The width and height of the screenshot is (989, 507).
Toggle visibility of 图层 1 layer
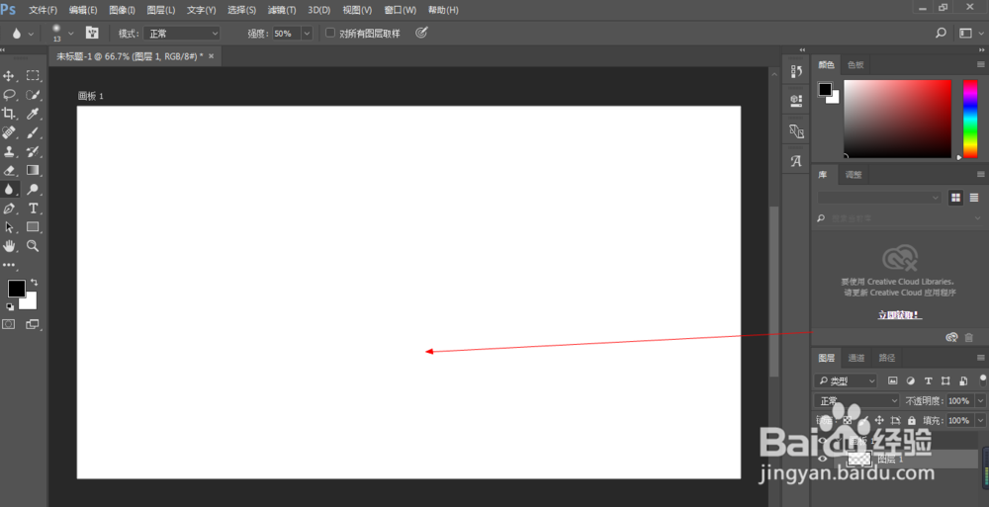pyautogui.click(x=823, y=460)
